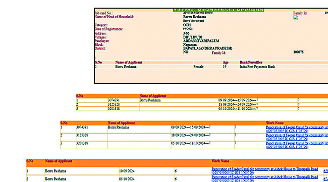This screenshot has width=328, height=182.
Task: Click the broken image icon under Family Id
Action: [x=296, y=18]
